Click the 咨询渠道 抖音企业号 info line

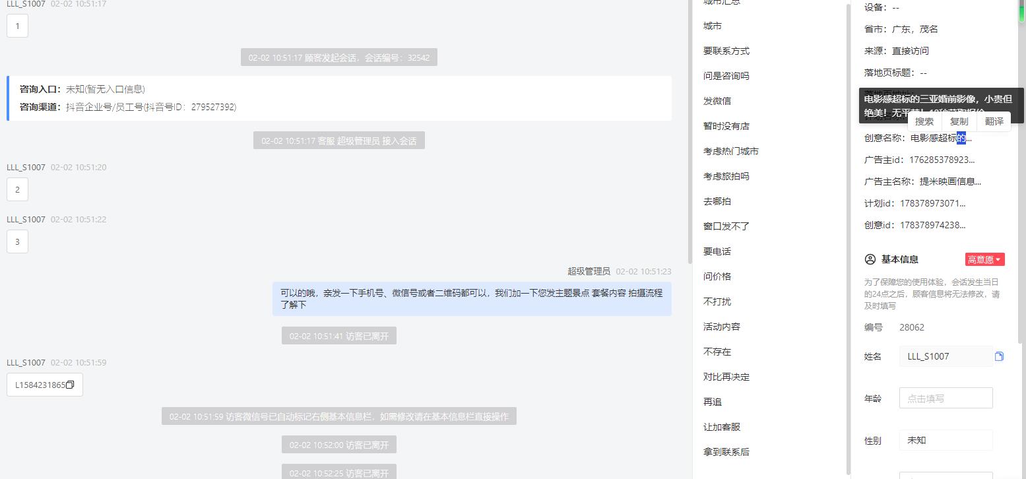(x=128, y=107)
